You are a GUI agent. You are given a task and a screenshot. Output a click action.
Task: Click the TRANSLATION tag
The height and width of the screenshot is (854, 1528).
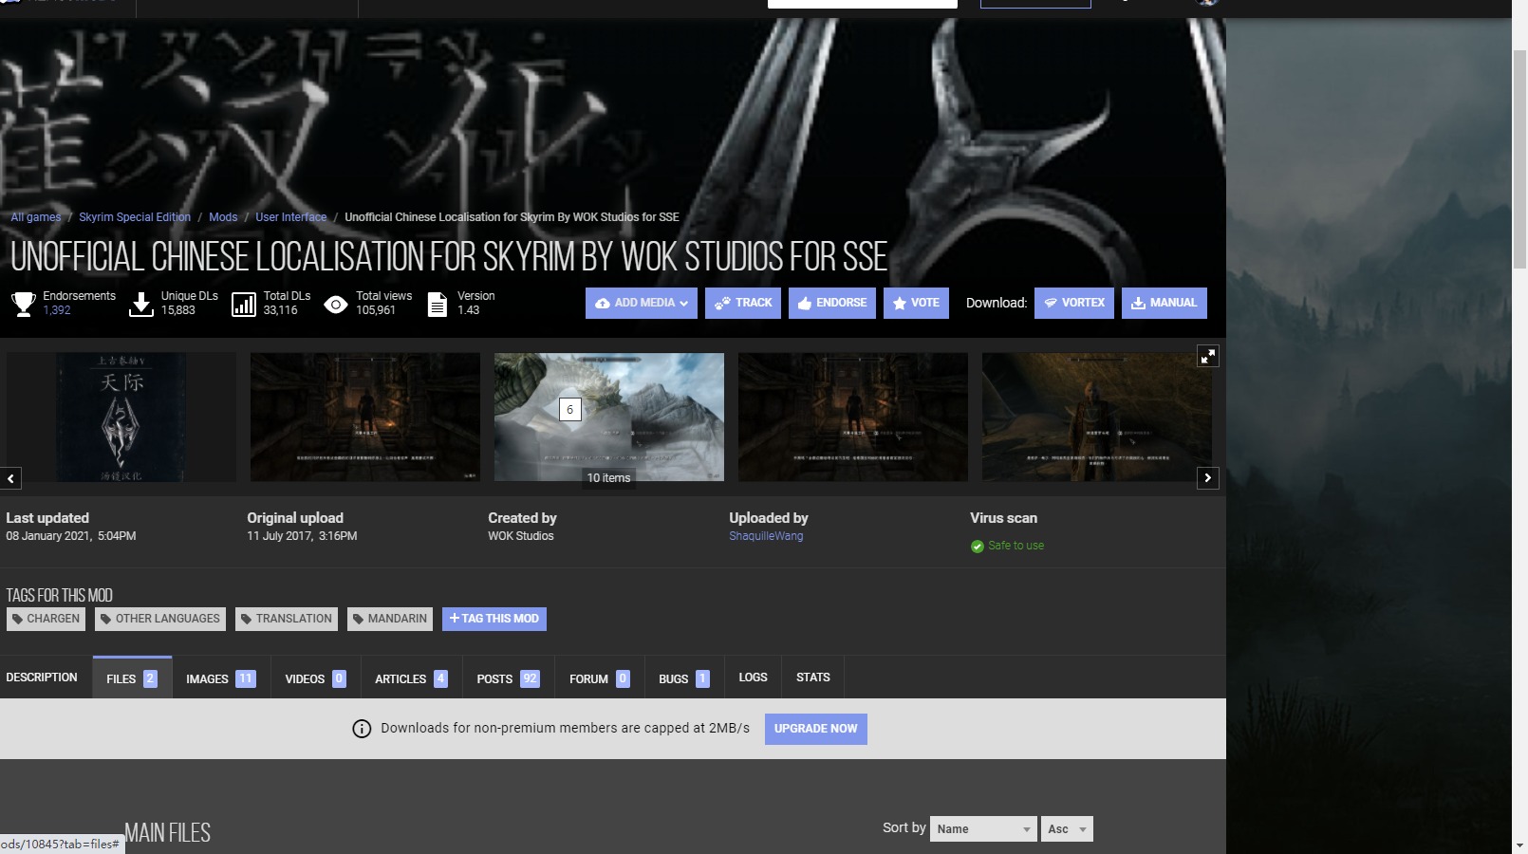point(287,619)
